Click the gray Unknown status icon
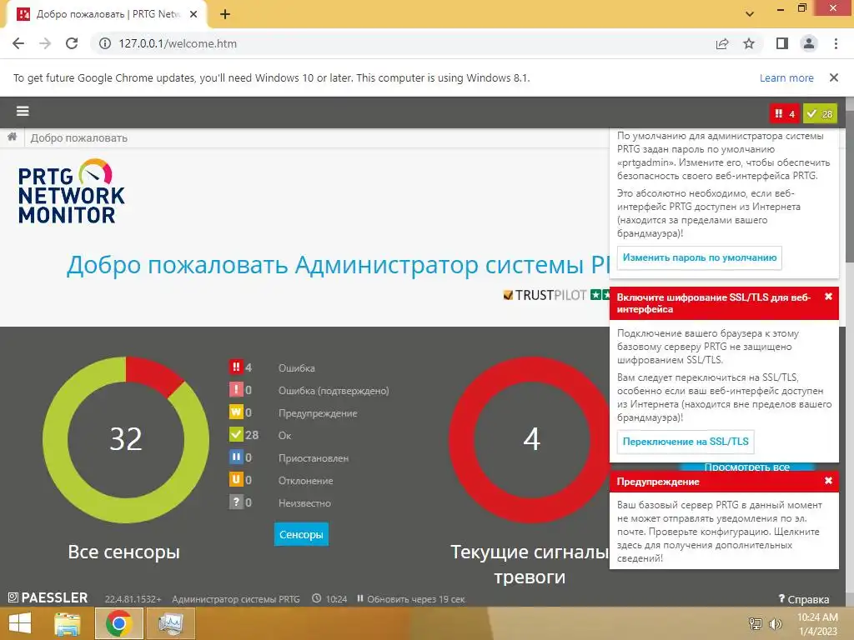 coord(236,502)
